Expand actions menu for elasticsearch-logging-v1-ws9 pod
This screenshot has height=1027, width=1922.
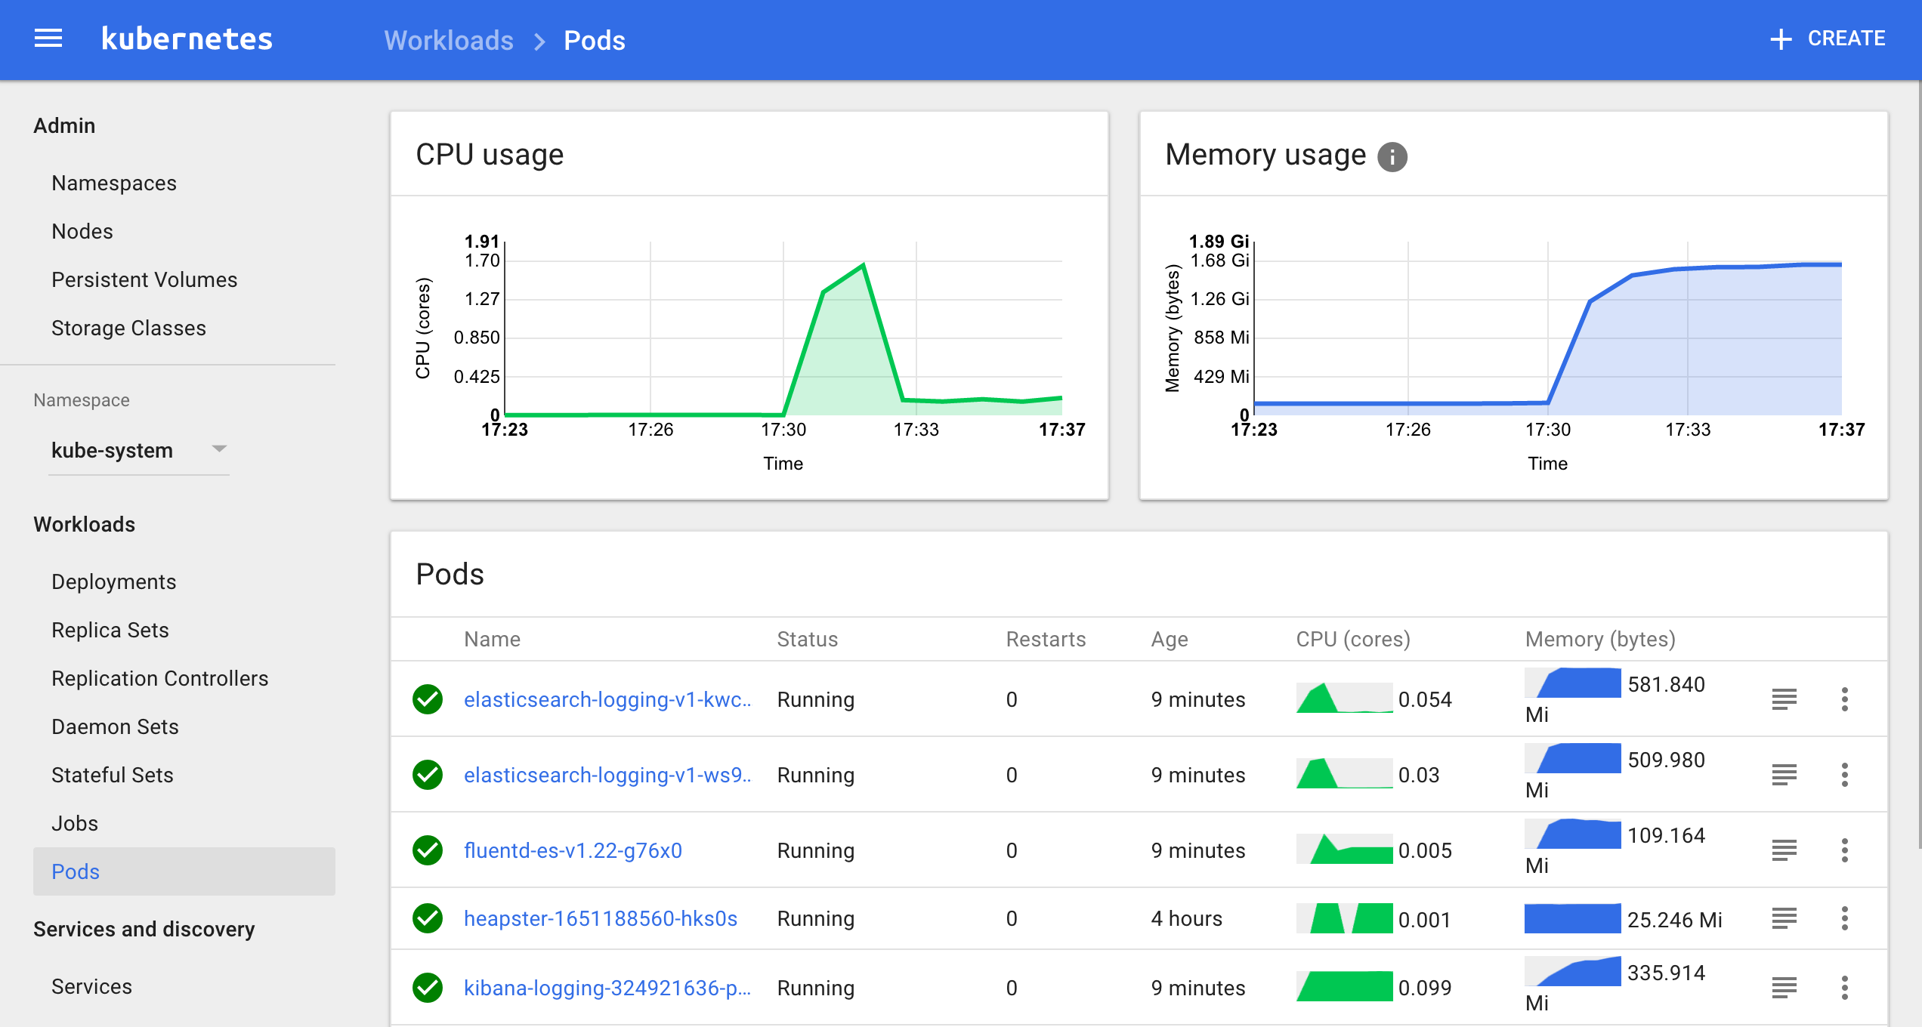[x=1844, y=775]
